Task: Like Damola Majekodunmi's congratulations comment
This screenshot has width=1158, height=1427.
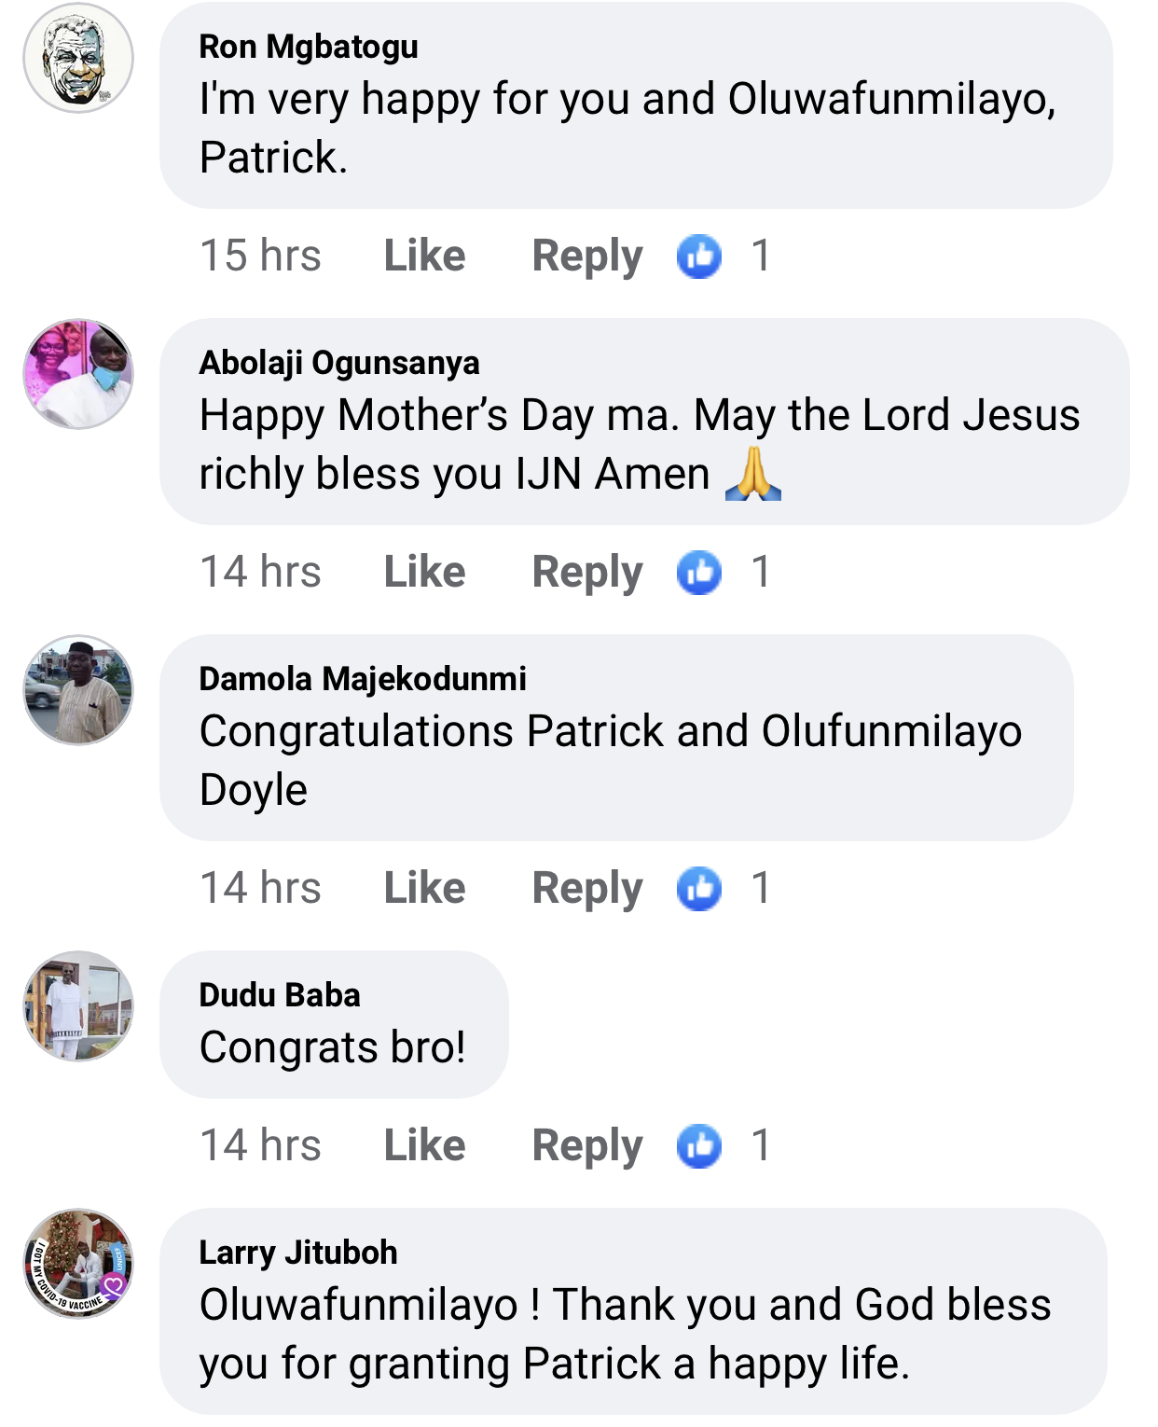Action: [424, 889]
